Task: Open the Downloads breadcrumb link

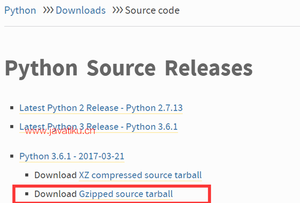Action: pyautogui.click(x=81, y=10)
